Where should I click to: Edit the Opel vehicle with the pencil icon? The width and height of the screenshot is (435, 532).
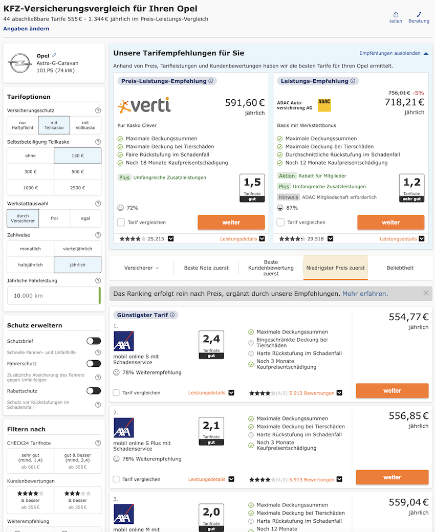(x=54, y=55)
